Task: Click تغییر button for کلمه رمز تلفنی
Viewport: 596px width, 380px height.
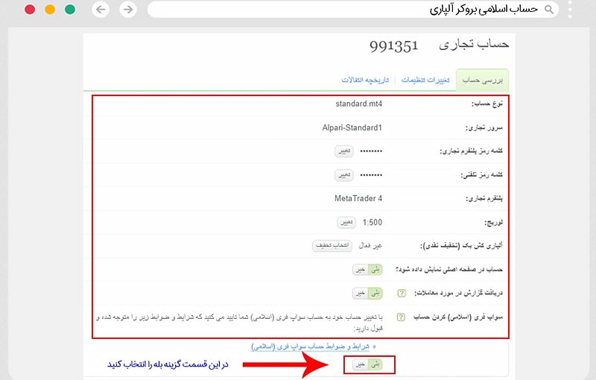Action: [344, 175]
